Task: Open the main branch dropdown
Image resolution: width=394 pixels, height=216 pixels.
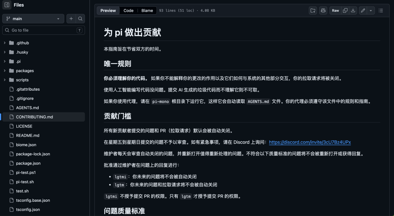Action: (33, 19)
